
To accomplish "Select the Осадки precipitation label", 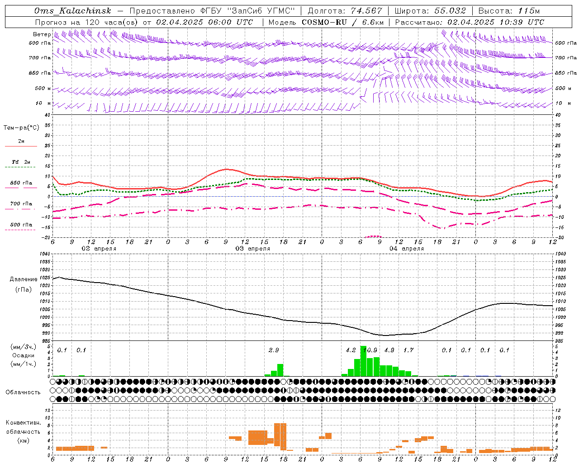I will [x=23, y=355].
